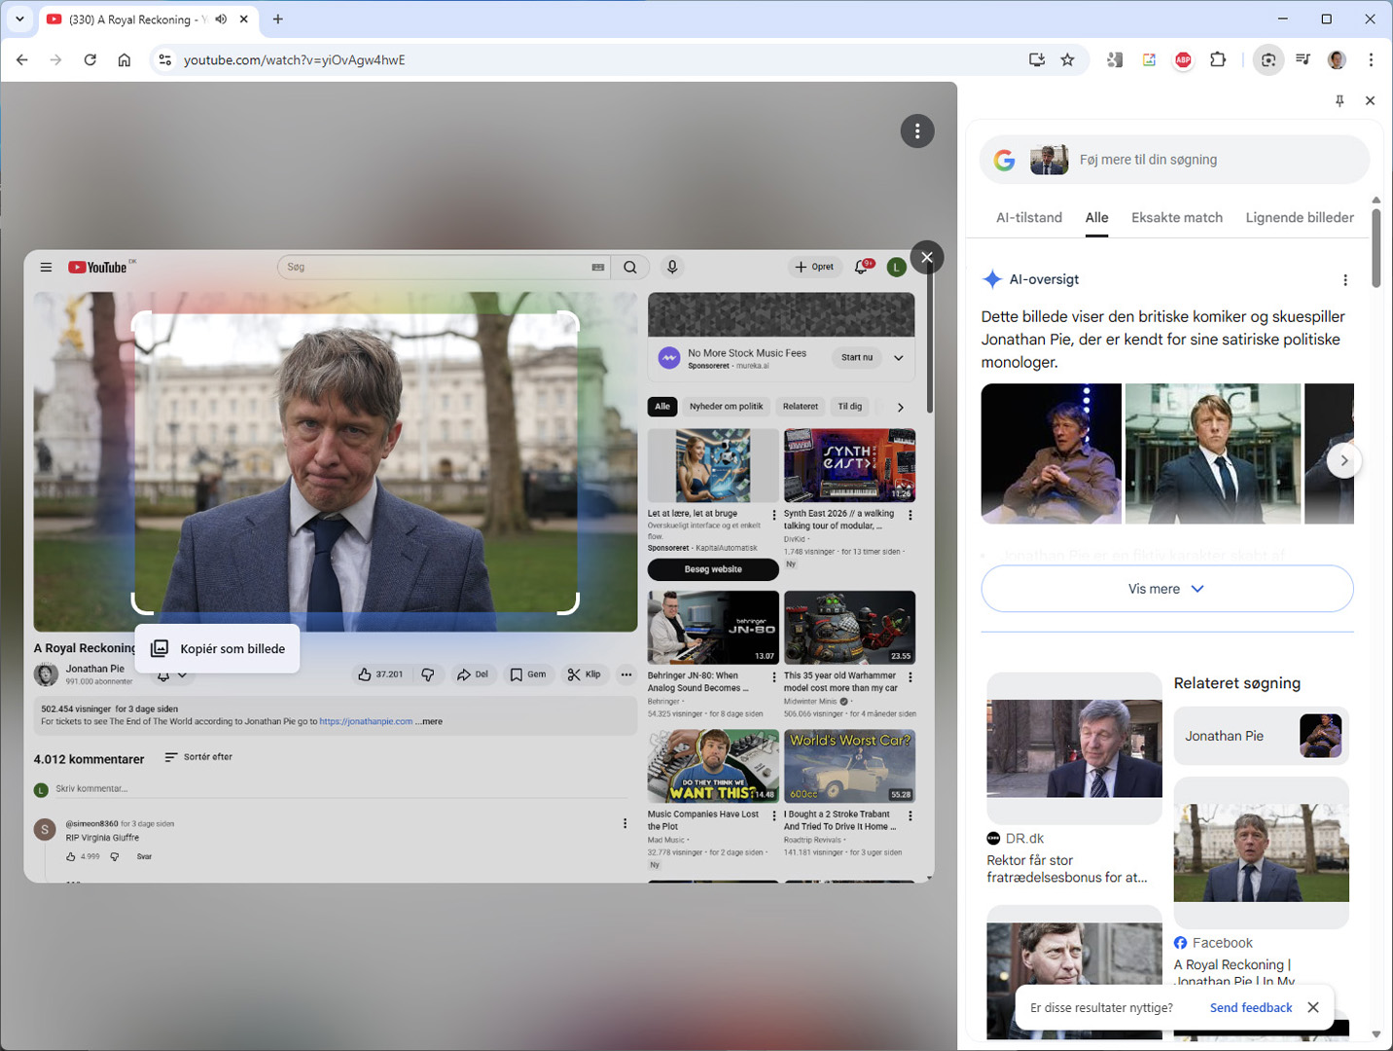Image resolution: width=1393 pixels, height=1051 pixels.
Task: Open YouTube notifications via the bell icon
Action: tap(860, 267)
